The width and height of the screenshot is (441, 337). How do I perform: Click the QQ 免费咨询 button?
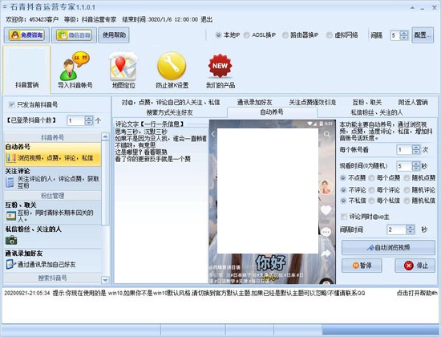26,35
